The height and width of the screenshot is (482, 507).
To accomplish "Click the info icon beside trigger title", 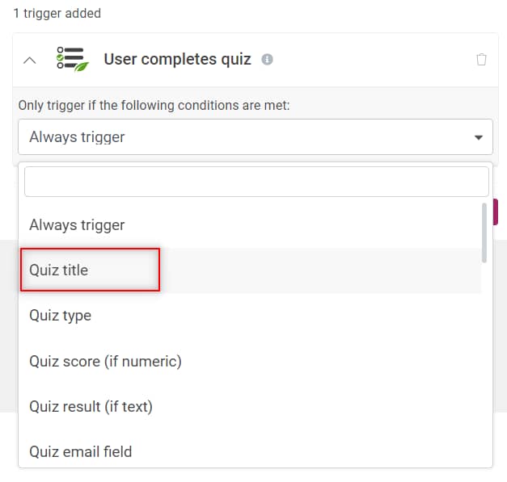I will click(x=267, y=60).
